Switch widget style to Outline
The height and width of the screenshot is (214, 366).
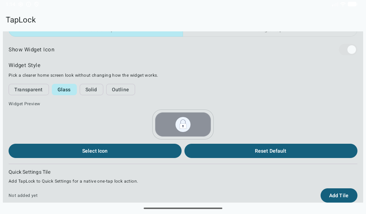[x=120, y=90]
